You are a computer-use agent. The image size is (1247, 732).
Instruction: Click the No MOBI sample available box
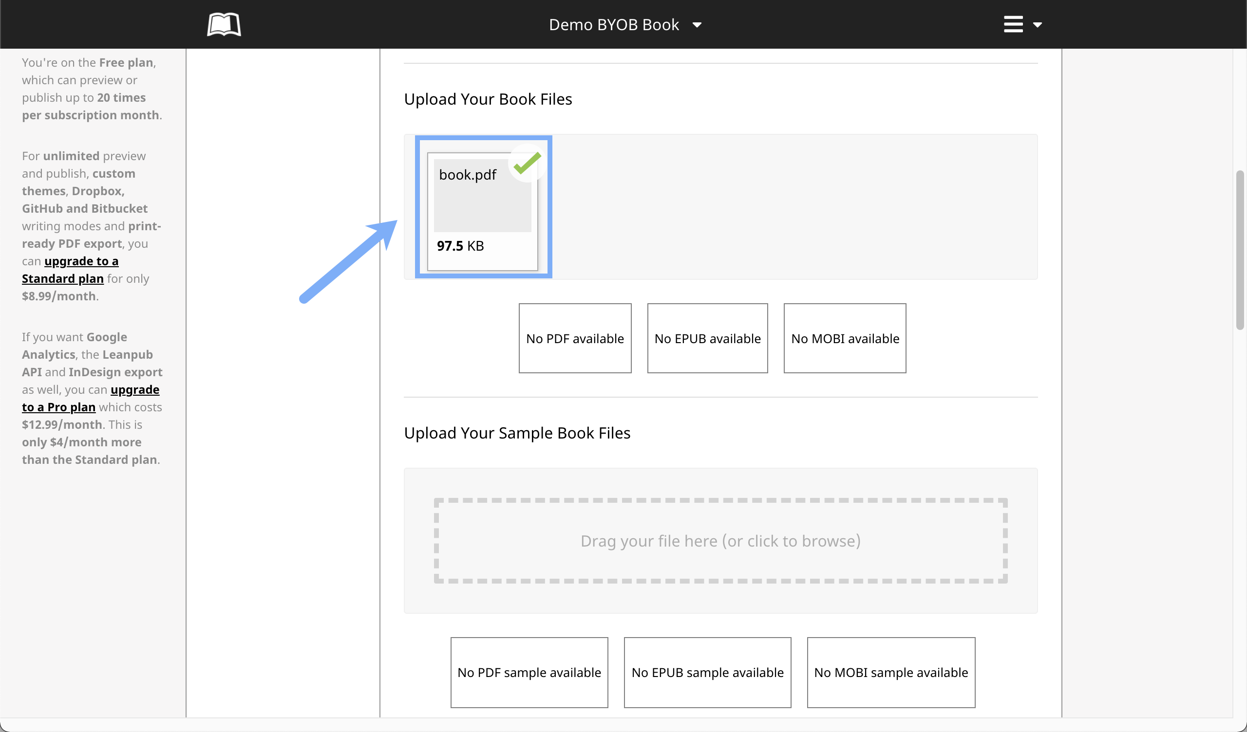[x=891, y=672]
